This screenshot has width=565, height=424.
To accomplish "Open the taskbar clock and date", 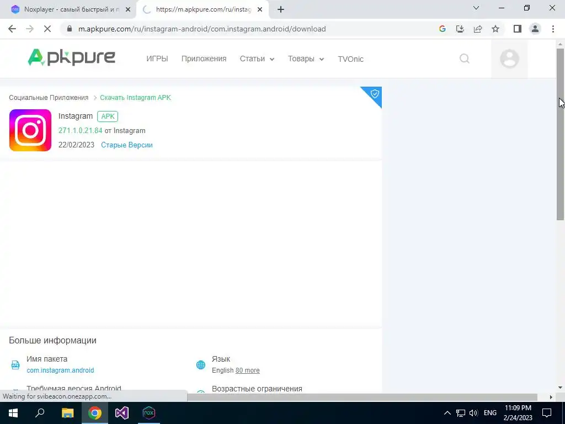I will point(518,413).
